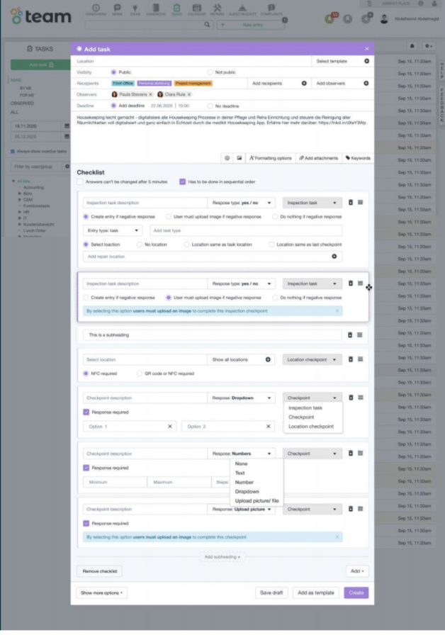Open the Ideas lightbulb icon
The height and width of the screenshot is (635, 445).
coord(135,10)
